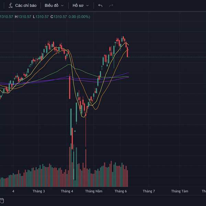Click the H1310.57 high value
The image size is (206, 206).
pyautogui.click(x=23, y=17)
